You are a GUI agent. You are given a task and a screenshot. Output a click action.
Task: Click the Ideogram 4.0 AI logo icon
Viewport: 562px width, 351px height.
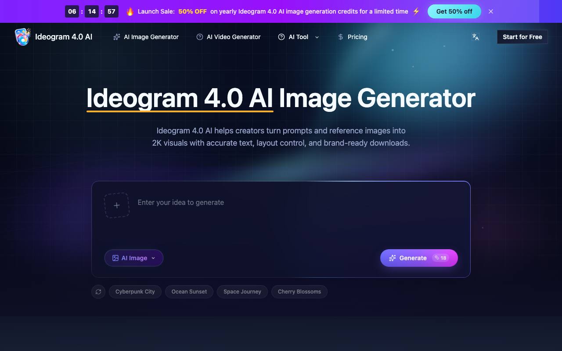pyautogui.click(x=23, y=37)
